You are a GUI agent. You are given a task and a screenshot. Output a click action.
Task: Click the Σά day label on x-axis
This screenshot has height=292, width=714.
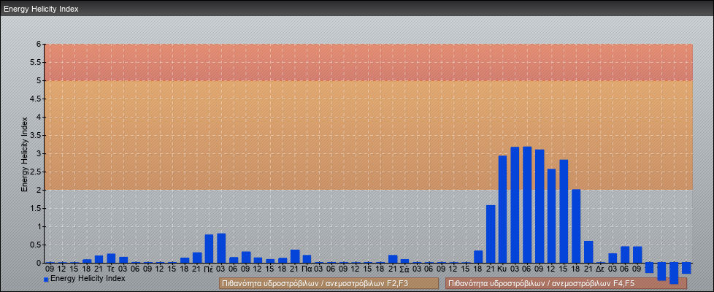click(x=404, y=269)
